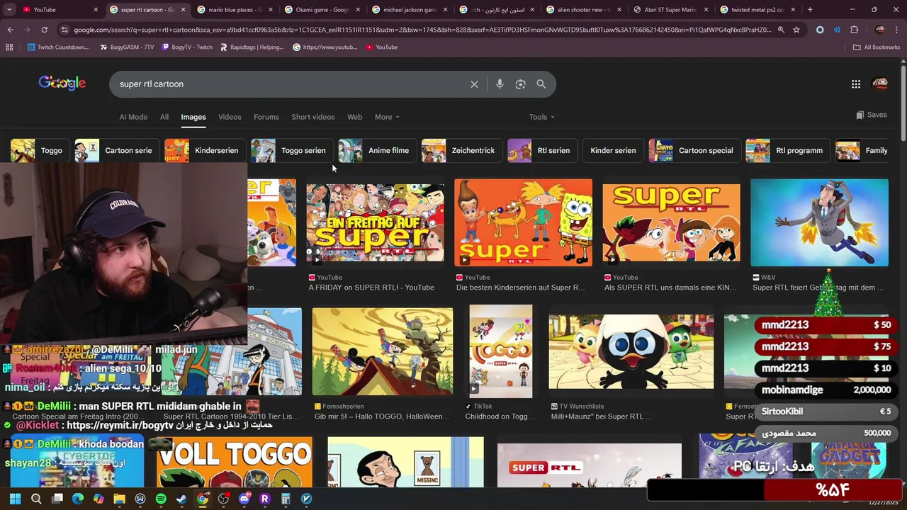Close the michael jackson game browser tab
Screen dimensions: 907x510
(444, 10)
